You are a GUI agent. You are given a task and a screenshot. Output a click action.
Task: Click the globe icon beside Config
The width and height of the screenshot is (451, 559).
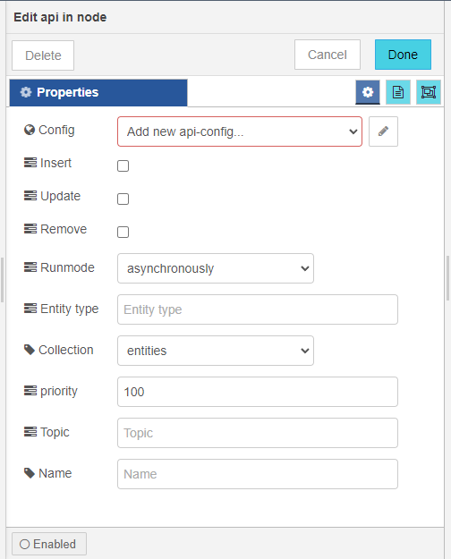pyautogui.click(x=30, y=130)
